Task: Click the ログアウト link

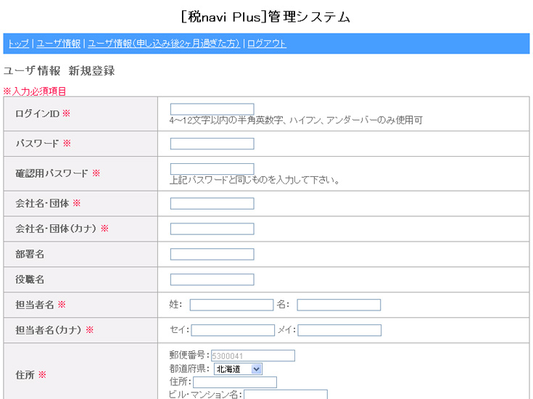Action: point(267,44)
